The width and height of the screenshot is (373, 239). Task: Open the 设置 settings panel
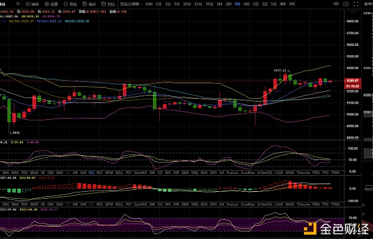tap(51, 4)
